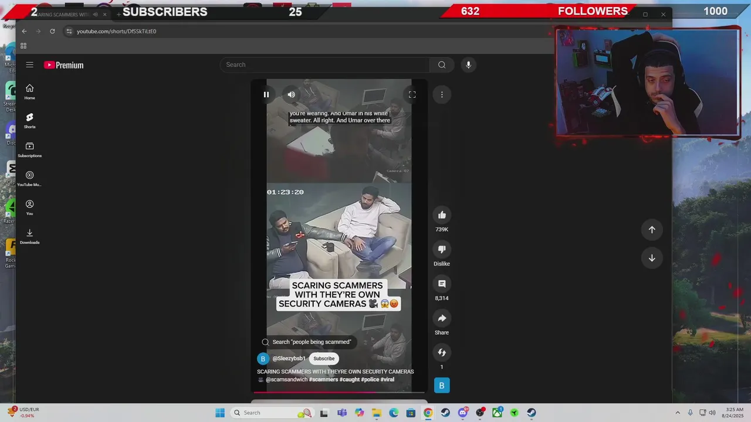Open the #scammers hashtag link
The width and height of the screenshot is (751, 422).
click(324, 380)
